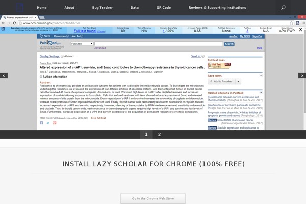
Task: Open Display Settings dropdown
Action: [52, 56]
